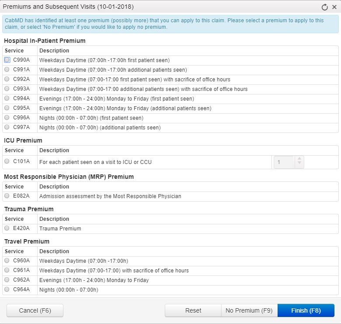
Task: Close the Premiums and Subsequent Visits dialog
Action: tap(333, 7)
